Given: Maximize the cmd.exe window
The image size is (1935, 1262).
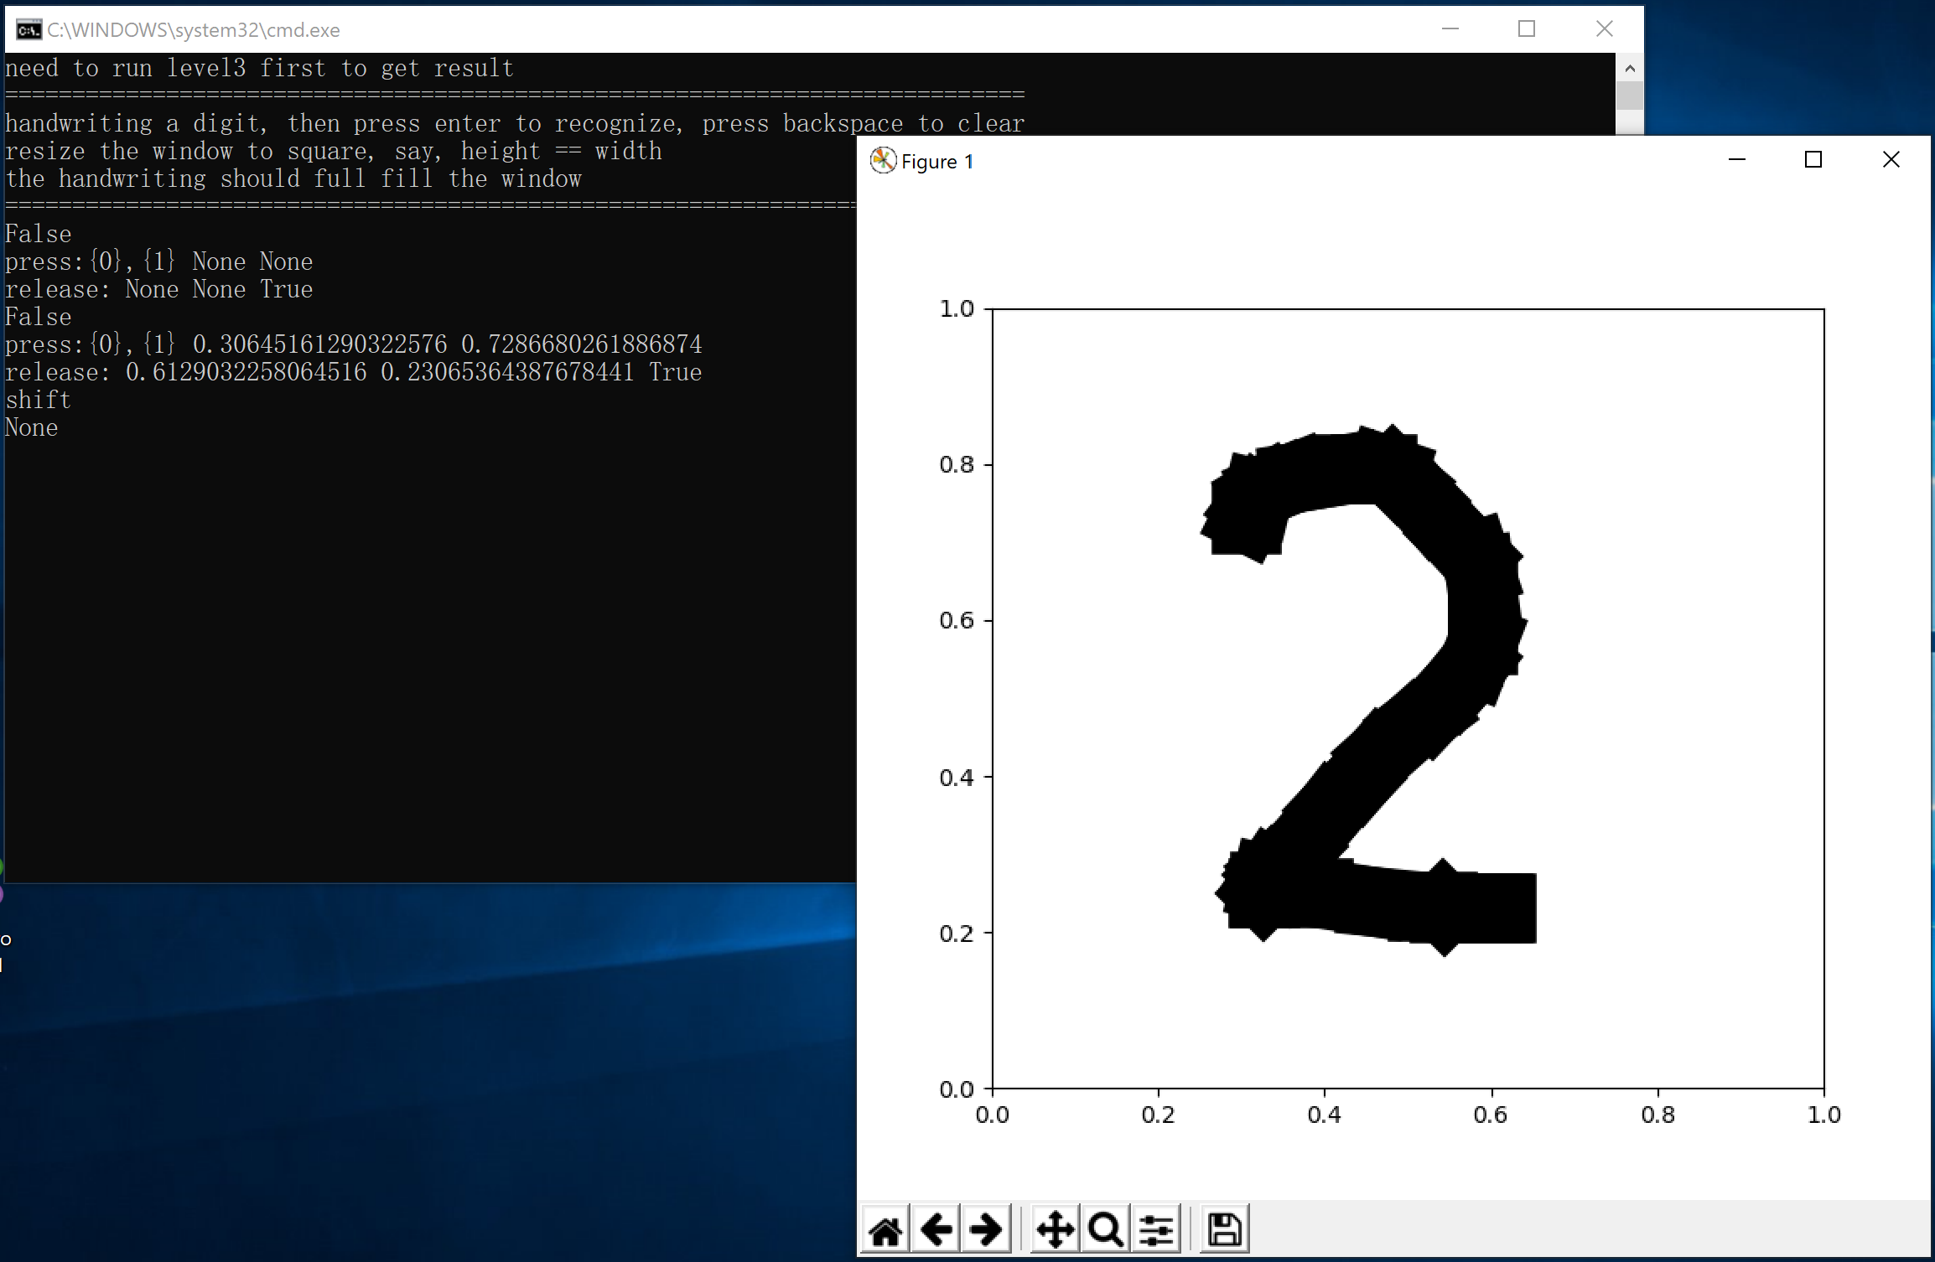Looking at the screenshot, I should point(1527,29).
